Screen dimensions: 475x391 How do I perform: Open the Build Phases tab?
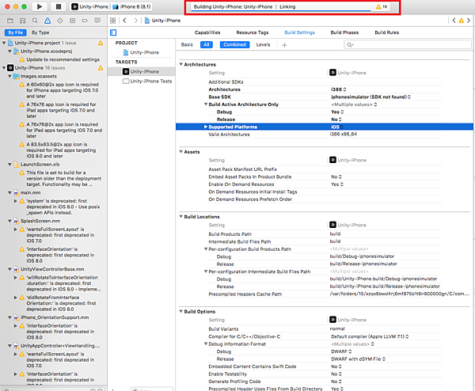coord(344,32)
